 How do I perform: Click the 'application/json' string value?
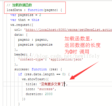click(x=66, y=60)
